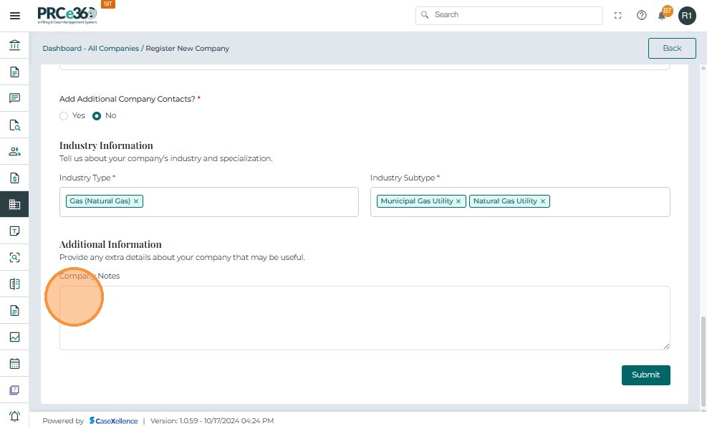This screenshot has height=429, width=707.
Task: Click the bank building sidebar icon
Action: (14, 46)
